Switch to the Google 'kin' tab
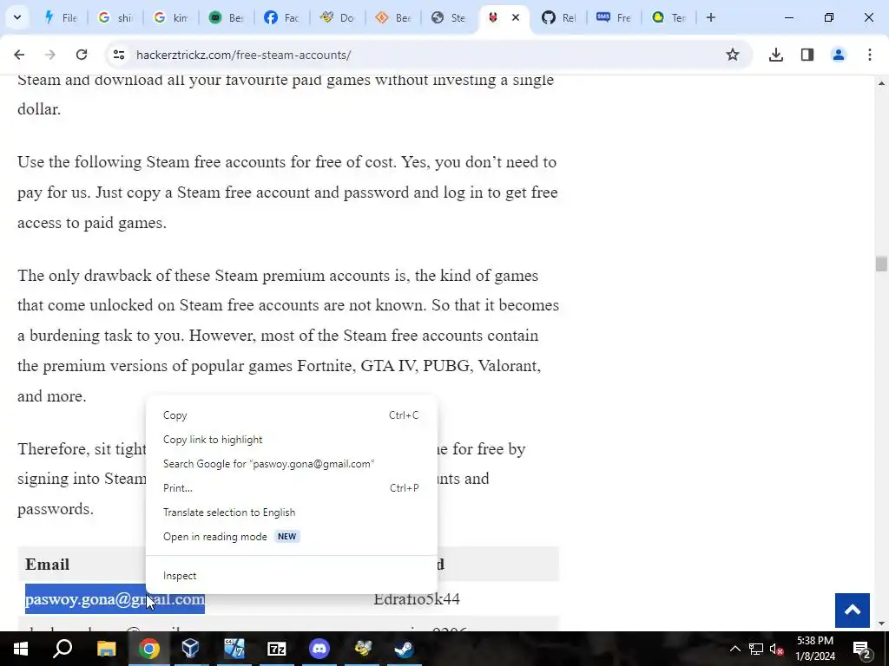 [x=171, y=17]
